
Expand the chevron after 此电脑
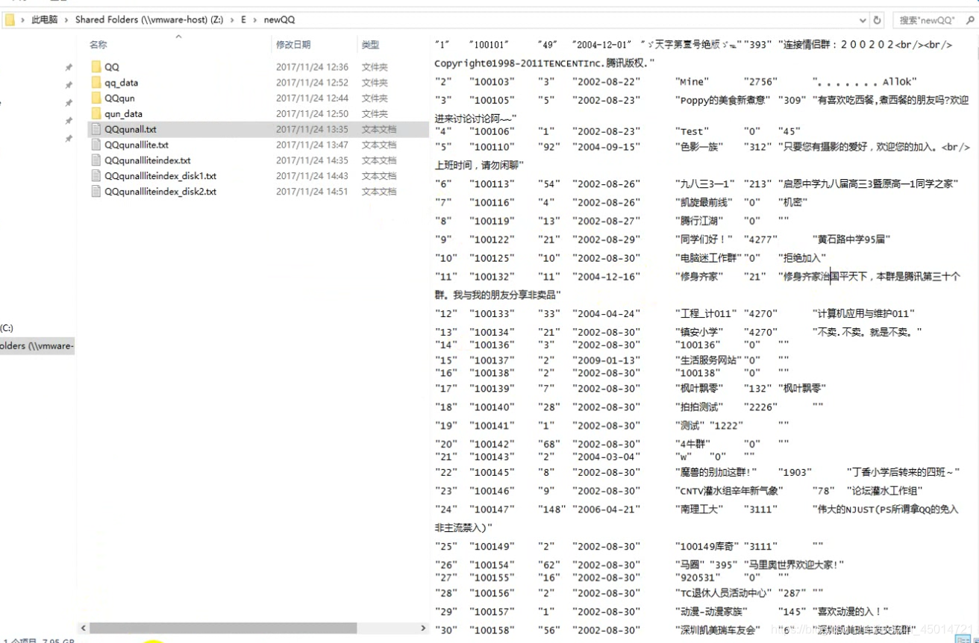point(66,20)
